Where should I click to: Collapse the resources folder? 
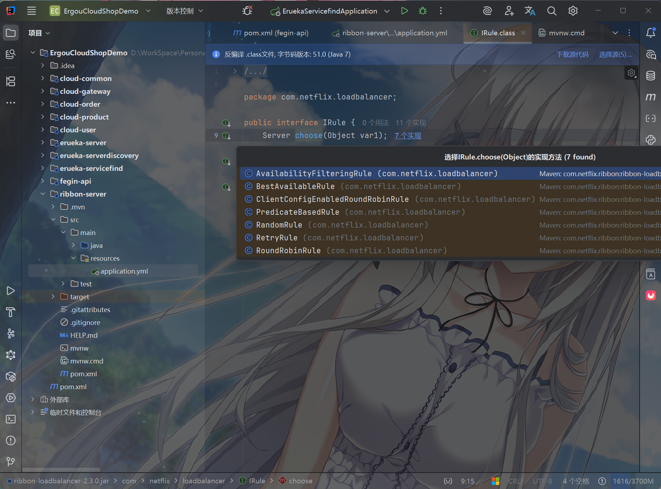[x=73, y=258]
